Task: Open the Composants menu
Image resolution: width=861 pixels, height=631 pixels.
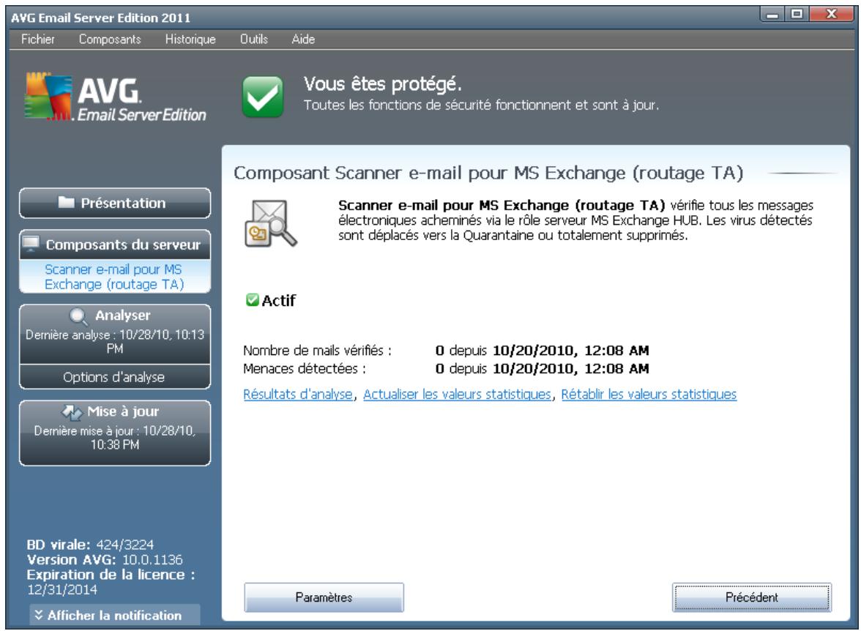Action: click(x=110, y=39)
